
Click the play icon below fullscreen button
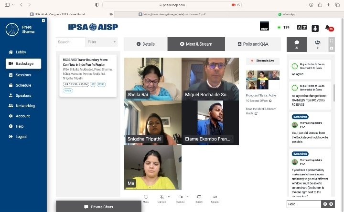tap(332, 48)
